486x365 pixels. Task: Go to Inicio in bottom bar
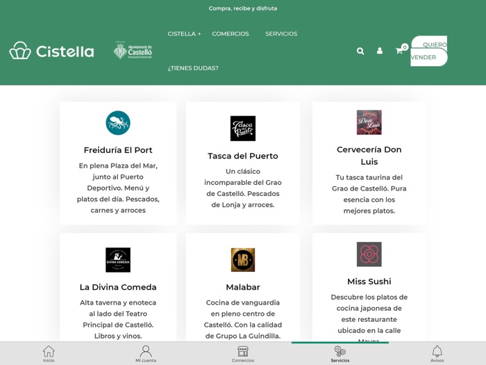49,354
